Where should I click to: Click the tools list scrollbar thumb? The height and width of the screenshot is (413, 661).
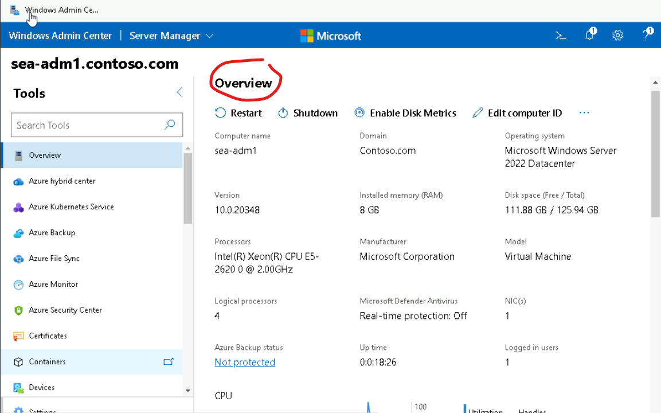point(187,188)
